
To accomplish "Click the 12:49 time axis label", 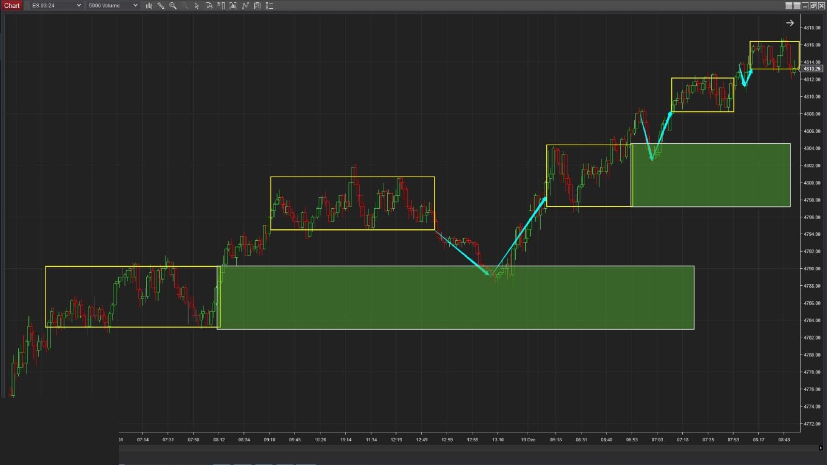I will 422,440.
